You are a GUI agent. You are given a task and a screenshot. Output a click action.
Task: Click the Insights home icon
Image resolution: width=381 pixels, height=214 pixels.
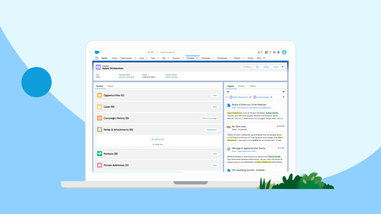[228, 92]
